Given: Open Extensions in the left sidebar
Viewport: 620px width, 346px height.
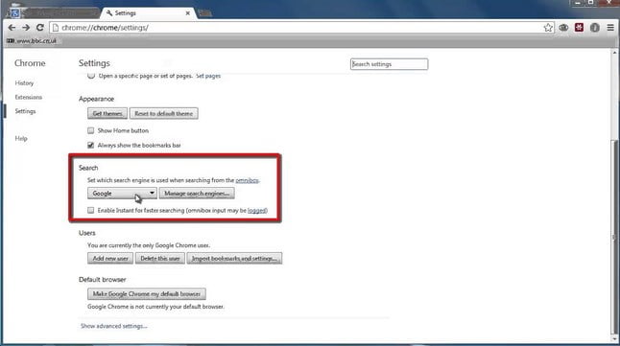Looking at the screenshot, I should click(29, 97).
